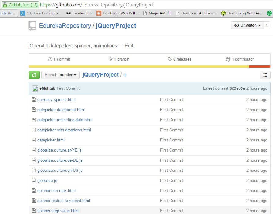Click file icon beside globalize.culture.ar-YE.js
The height and width of the screenshot is (214, 273).
(34, 150)
